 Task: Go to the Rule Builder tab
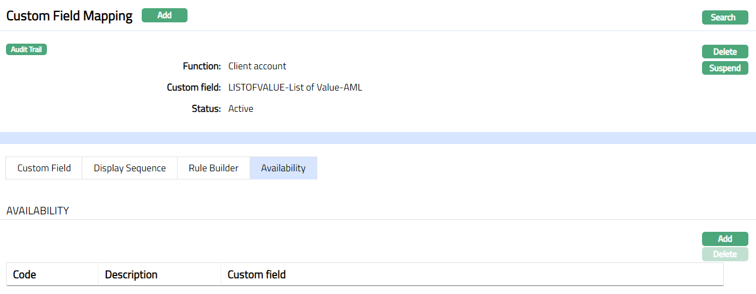click(x=213, y=168)
